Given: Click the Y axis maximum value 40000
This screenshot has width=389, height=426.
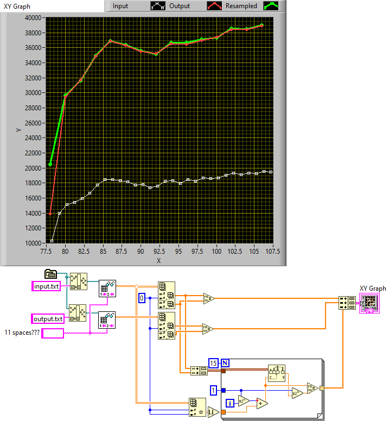Looking at the screenshot, I should (x=33, y=17).
